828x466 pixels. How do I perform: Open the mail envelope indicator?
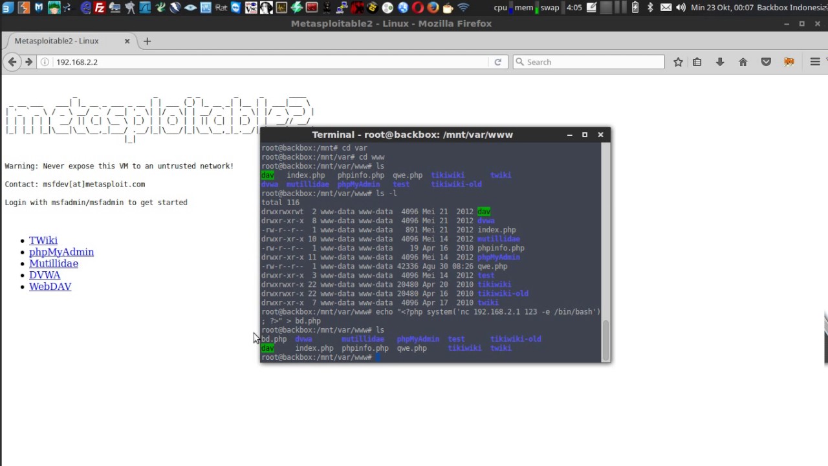pos(666,8)
